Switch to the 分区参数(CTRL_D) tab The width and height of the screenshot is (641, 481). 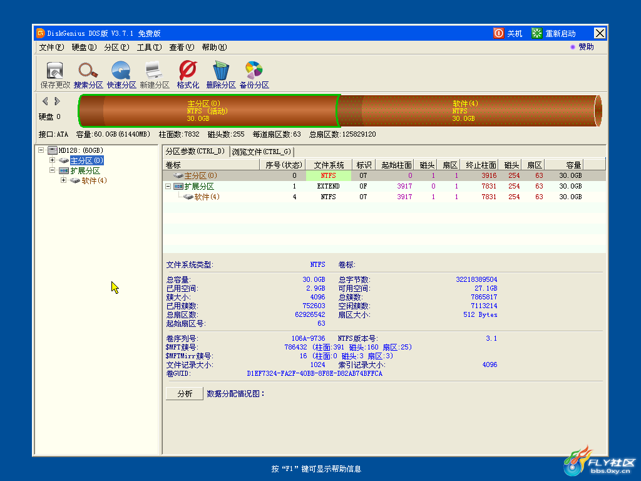pos(195,152)
